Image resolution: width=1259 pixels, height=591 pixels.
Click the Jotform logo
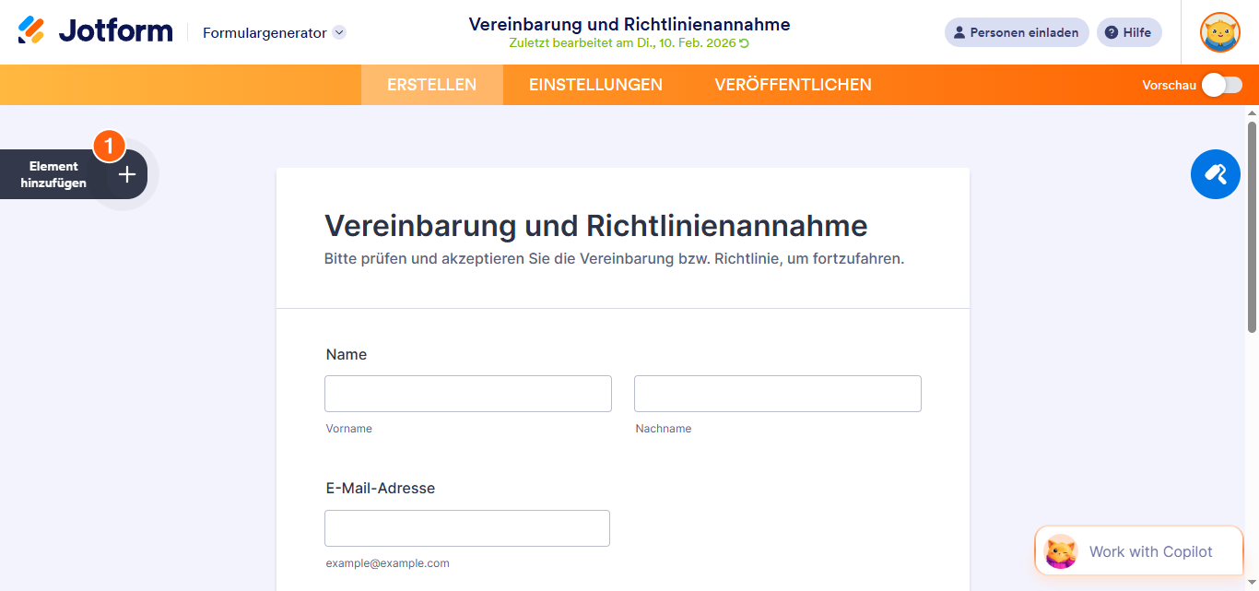point(95,30)
